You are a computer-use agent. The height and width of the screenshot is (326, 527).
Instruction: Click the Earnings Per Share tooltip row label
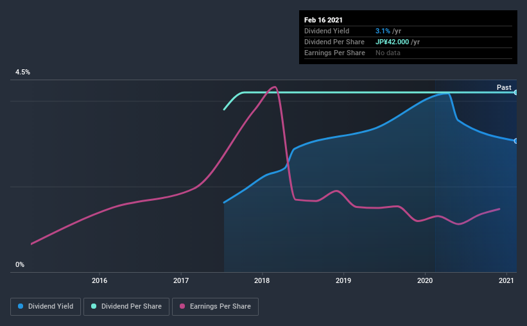click(335, 53)
